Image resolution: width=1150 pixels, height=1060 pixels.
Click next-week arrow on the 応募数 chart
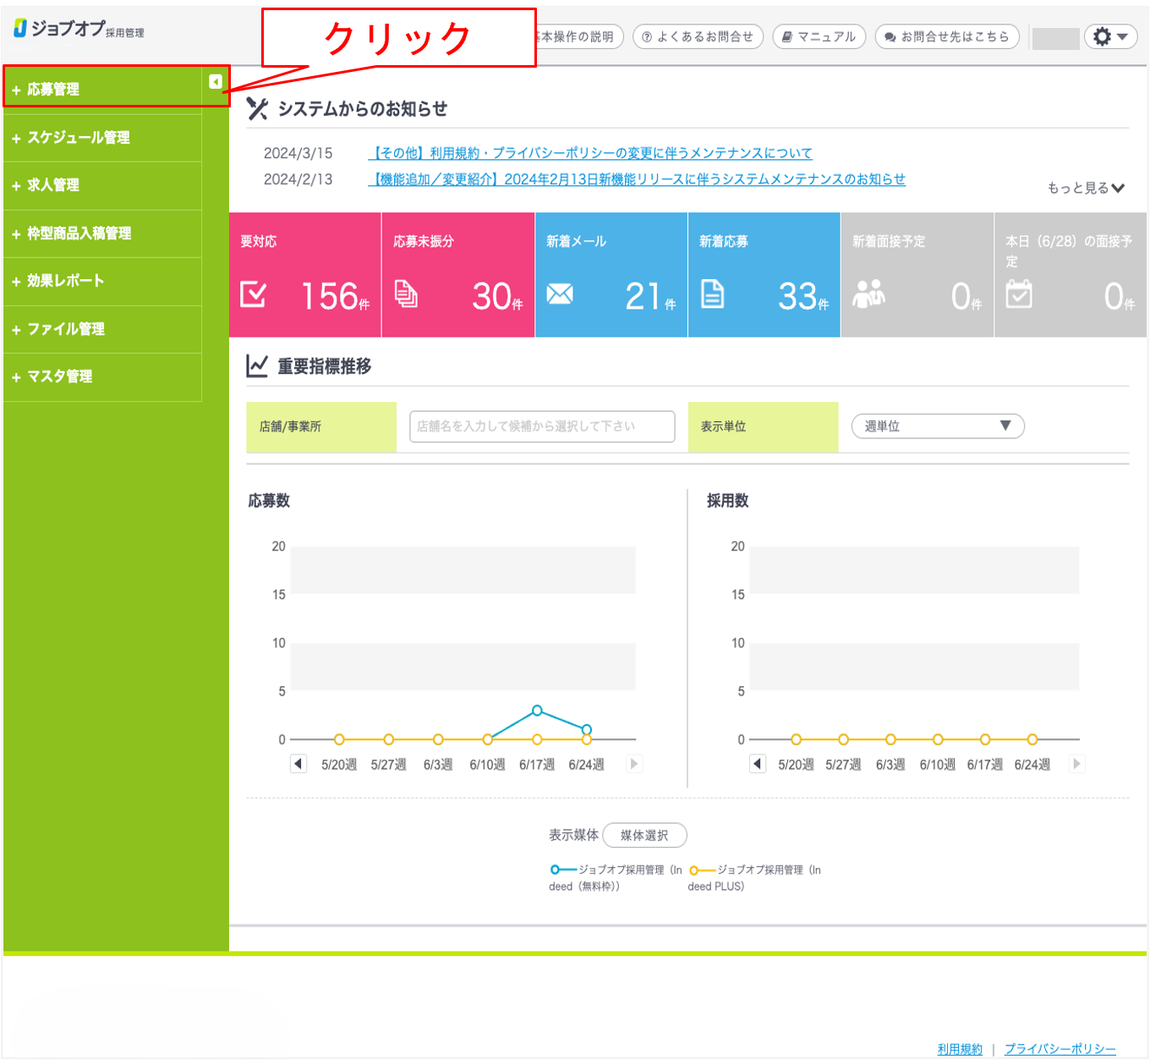pos(634,763)
